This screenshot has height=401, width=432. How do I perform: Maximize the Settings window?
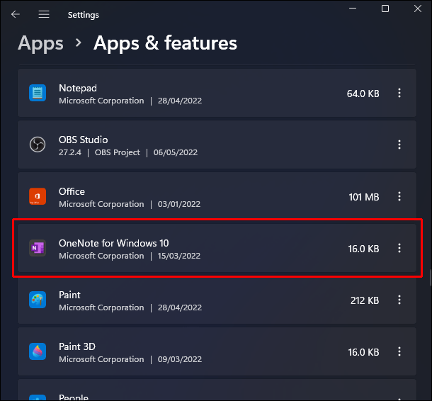click(x=385, y=9)
